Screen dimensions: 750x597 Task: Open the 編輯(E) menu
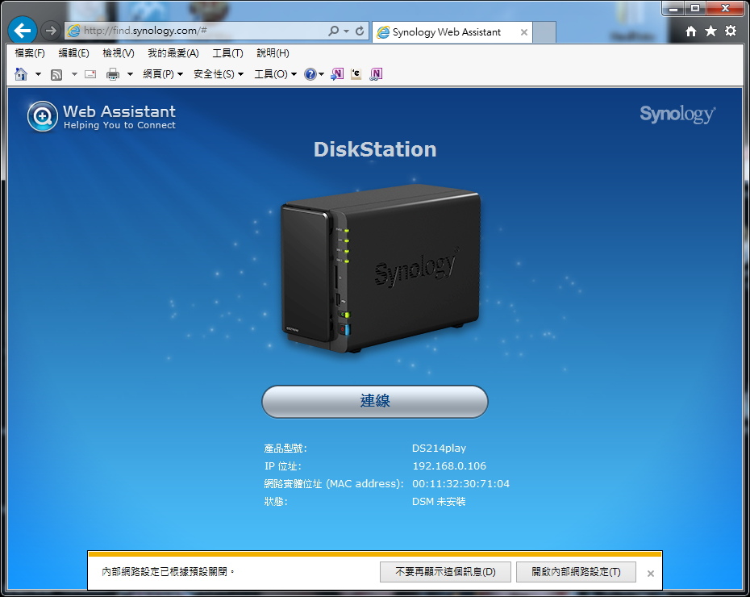(x=73, y=53)
